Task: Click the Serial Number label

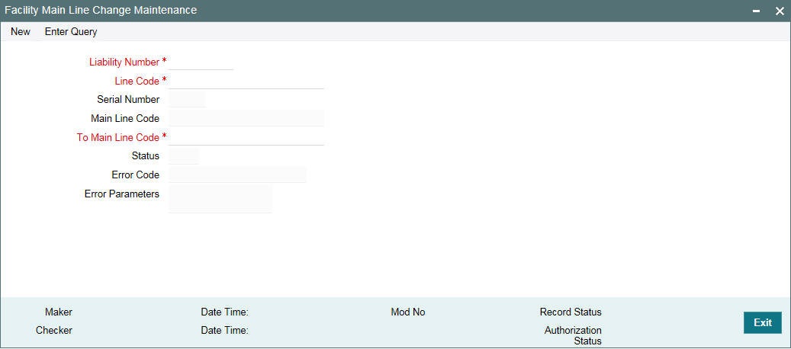Action: pos(128,100)
